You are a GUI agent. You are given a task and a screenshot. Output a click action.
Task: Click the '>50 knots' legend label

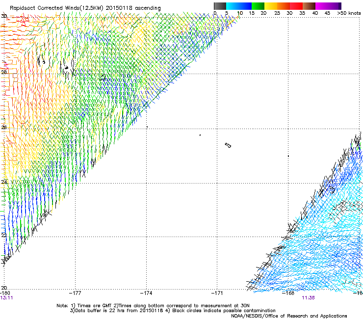(x=349, y=13)
